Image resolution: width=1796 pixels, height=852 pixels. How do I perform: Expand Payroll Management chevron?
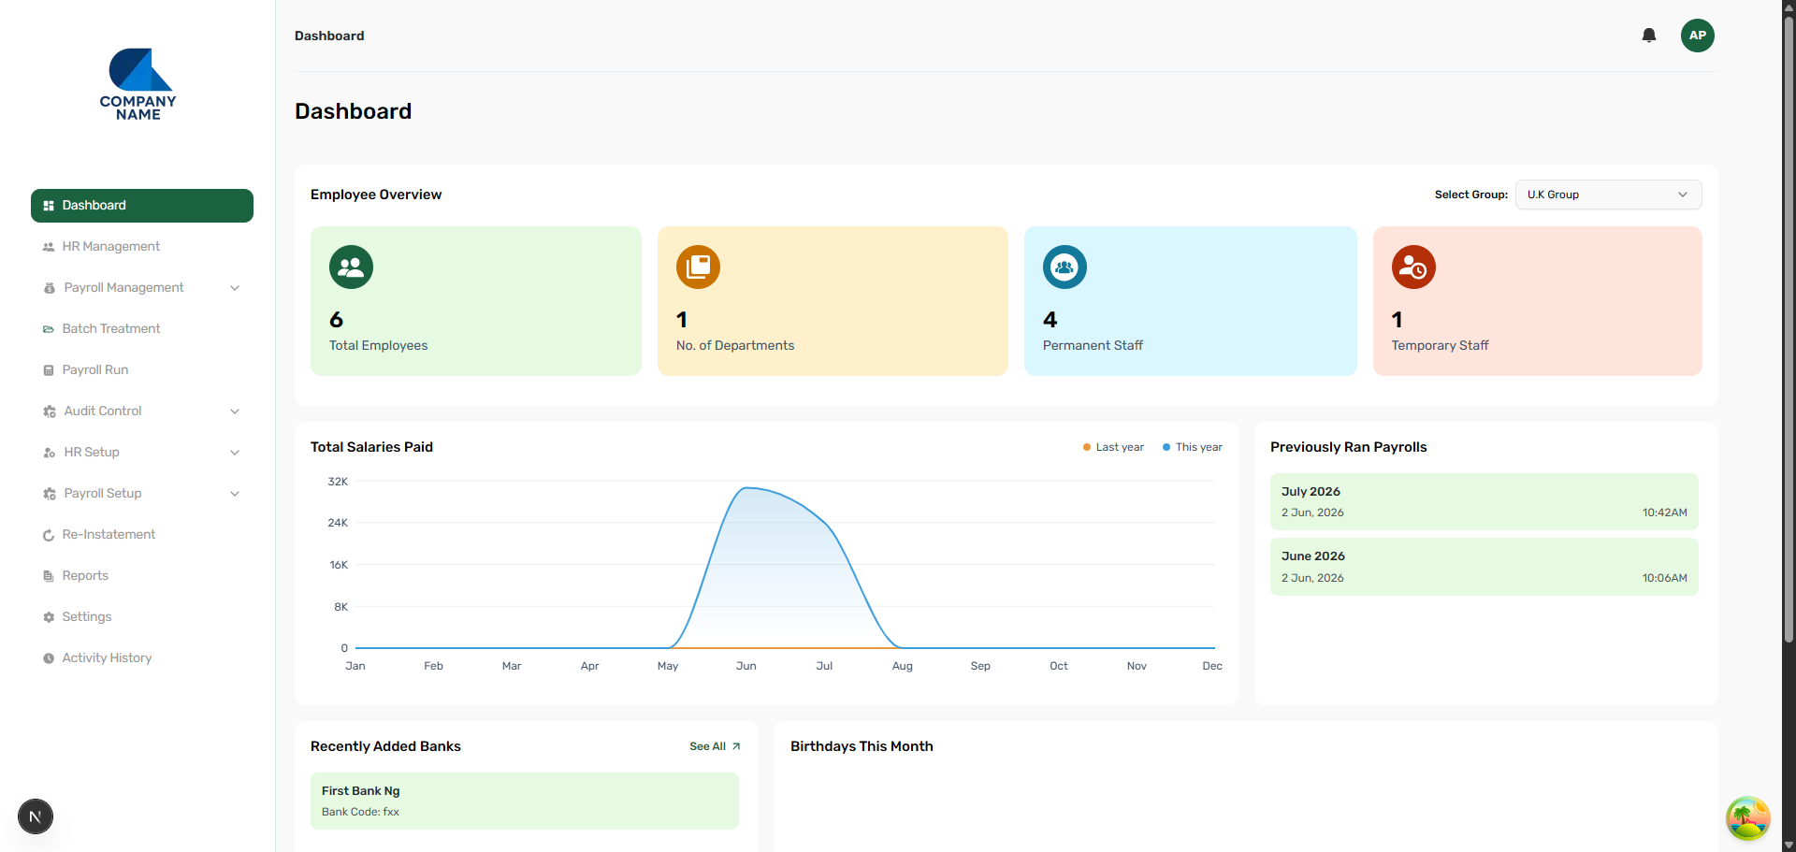coord(235,288)
